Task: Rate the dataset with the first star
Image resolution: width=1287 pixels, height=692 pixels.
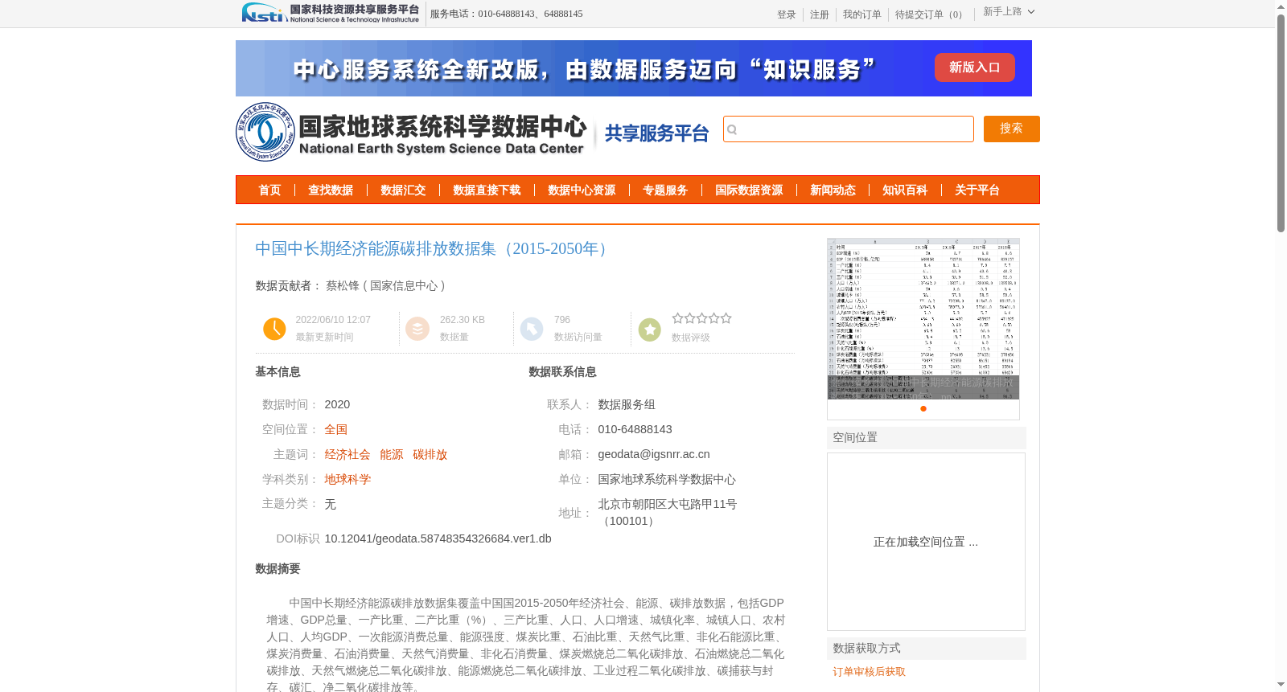Action: [677, 318]
